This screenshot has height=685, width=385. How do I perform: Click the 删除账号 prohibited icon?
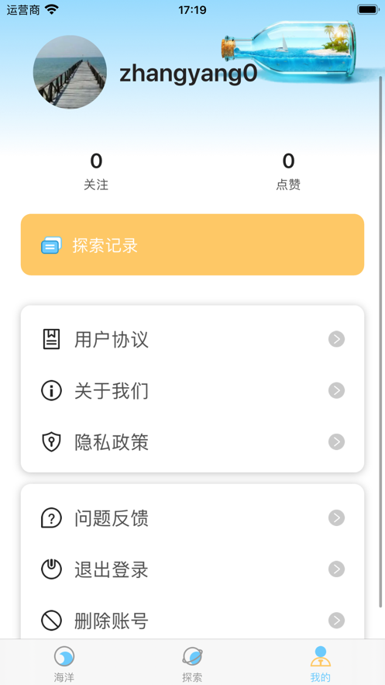[51, 621]
